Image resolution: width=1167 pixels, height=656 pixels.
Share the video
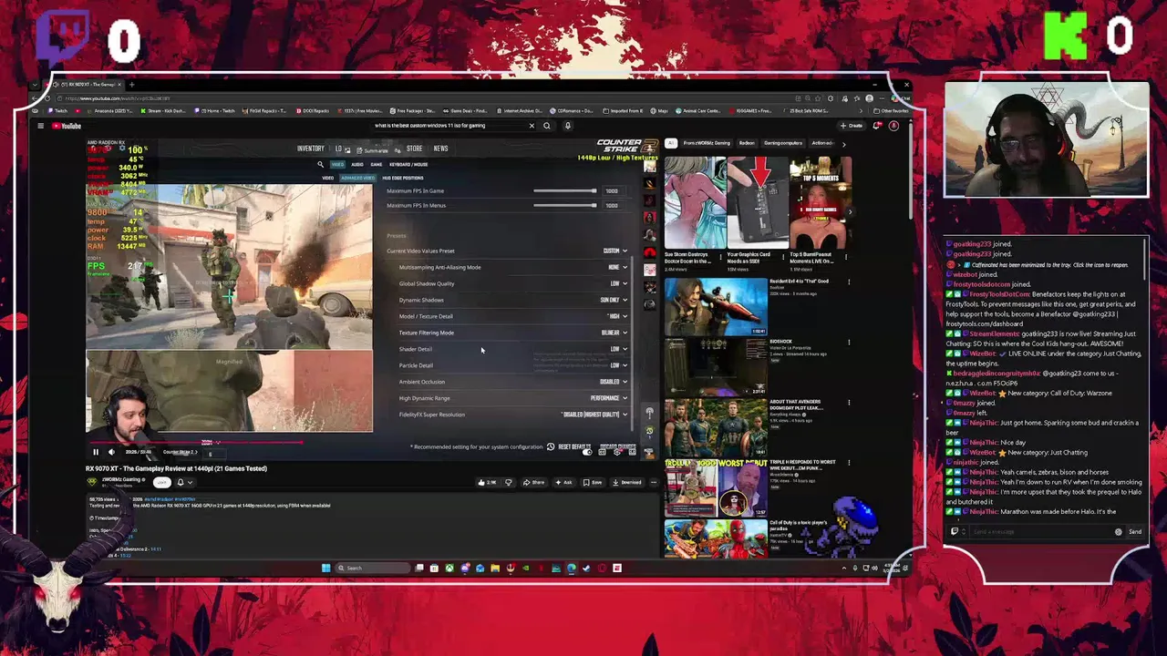(x=534, y=482)
